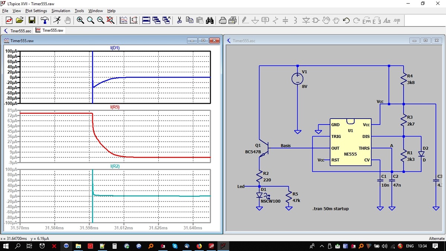
Task: Click the text Aa tool icon
Action: 387,20
